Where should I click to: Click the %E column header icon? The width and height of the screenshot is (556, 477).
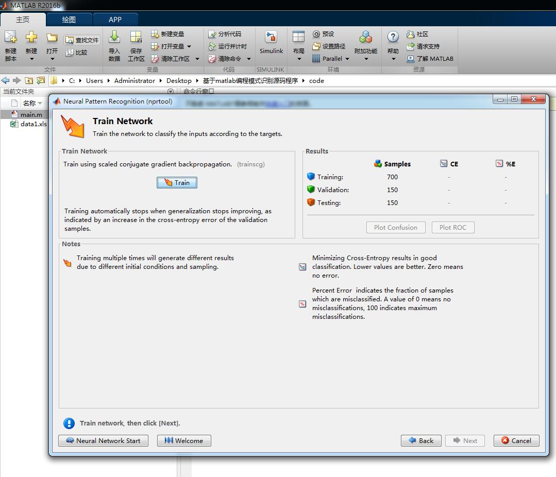pyautogui.click(x=499, y=163)
